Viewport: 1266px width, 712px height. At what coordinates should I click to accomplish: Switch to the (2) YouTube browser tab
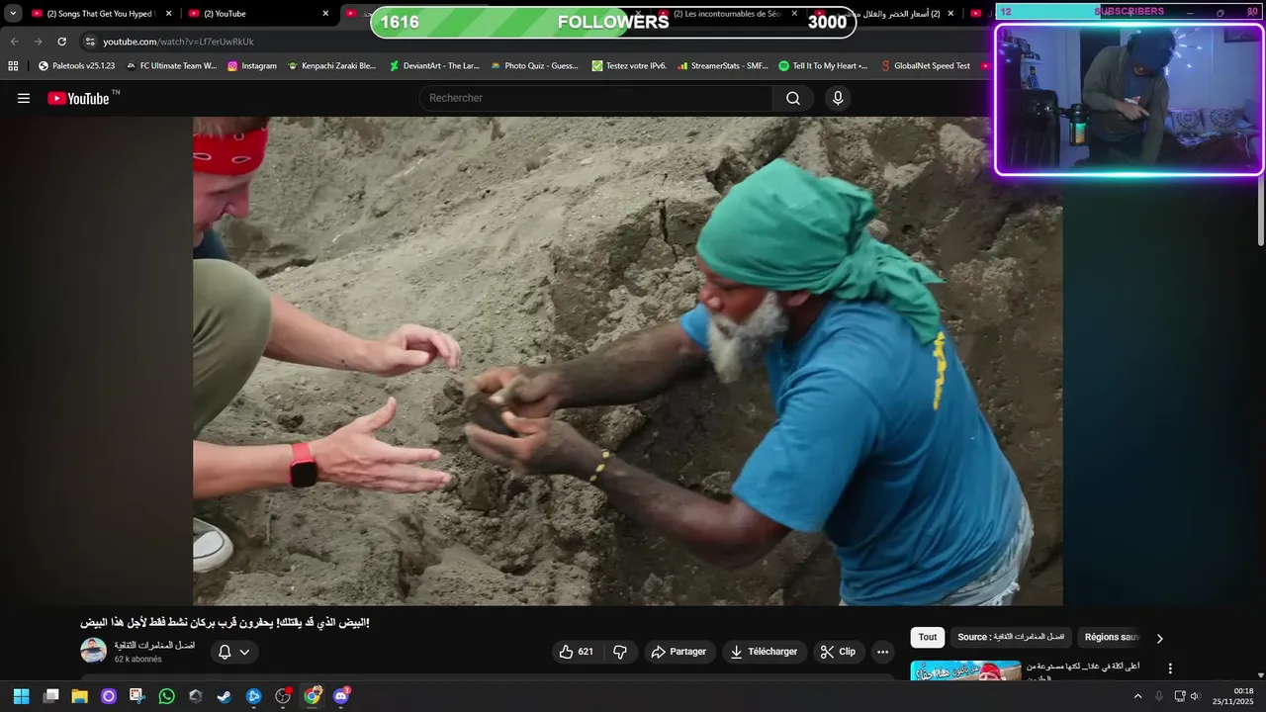tap(257, 14)
